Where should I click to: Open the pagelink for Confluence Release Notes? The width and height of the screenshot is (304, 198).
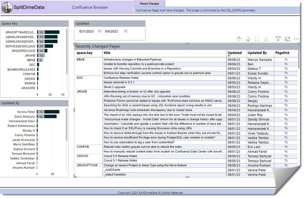click(286, 78)
